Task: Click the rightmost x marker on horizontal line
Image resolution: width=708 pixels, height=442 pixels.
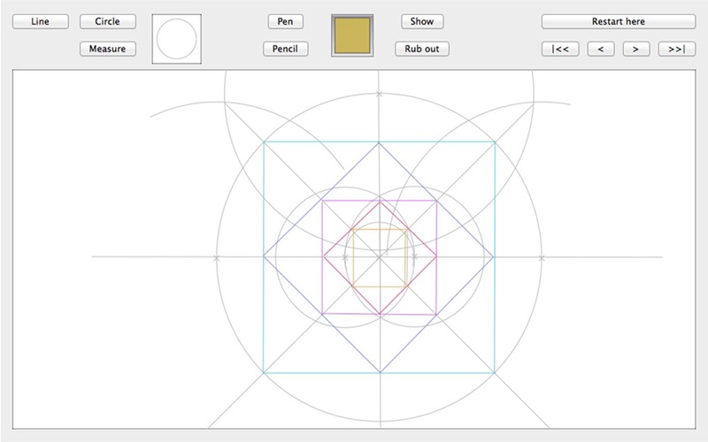Action: click(x=542, y=257)
